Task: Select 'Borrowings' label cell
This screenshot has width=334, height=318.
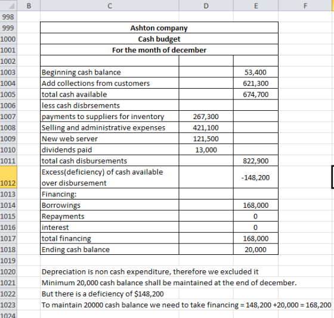Action: pyautogui.click(x=110, y=205)
